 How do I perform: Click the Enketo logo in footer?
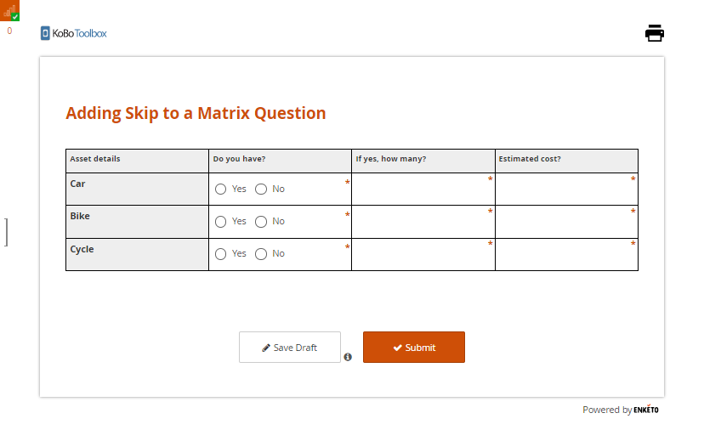(x=645, y=410)
